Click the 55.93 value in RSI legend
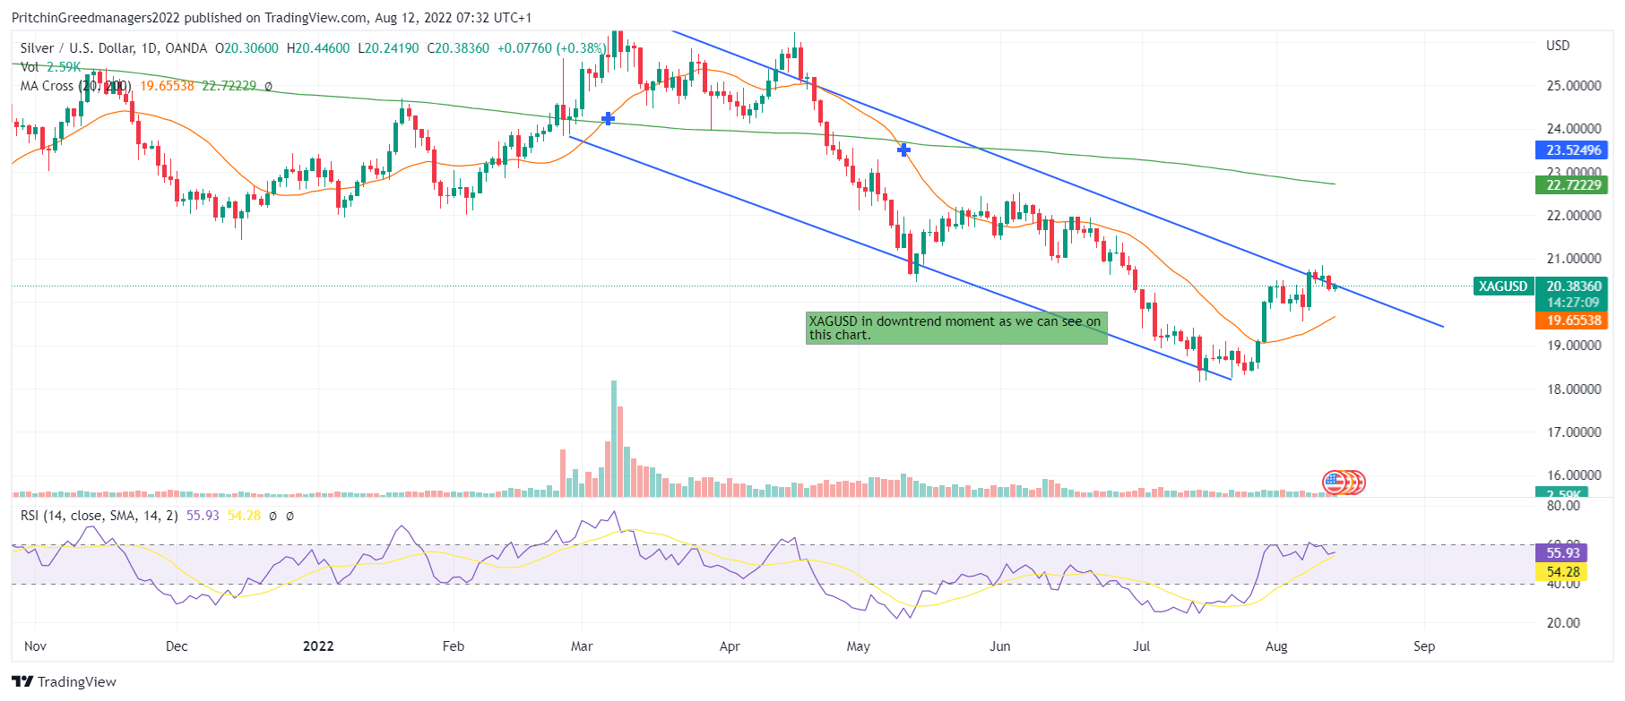 pos(203,516)
